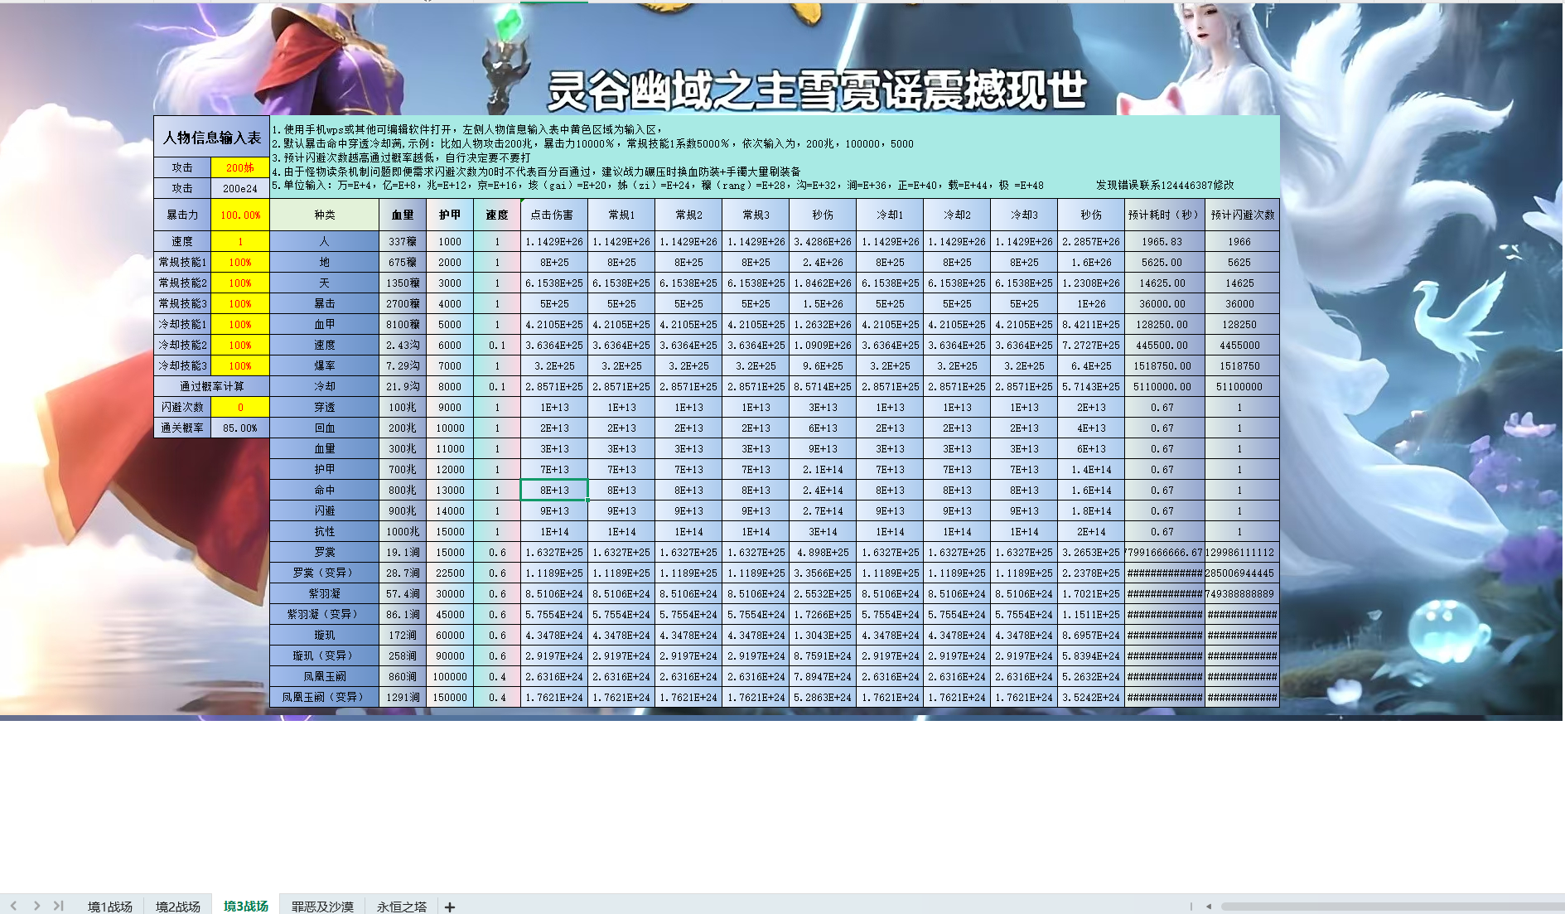This screenshot has width=1565, height=914.
Task: Click horizontal scrollbar left arrow
Action: pos(1209,907)
